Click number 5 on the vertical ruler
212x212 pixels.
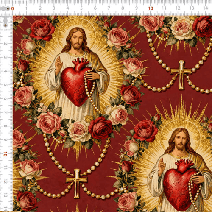tap(6, 85)
